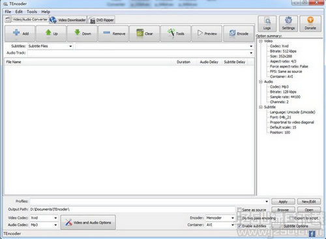Open the Video Codec dropdown
This screenshot has width=326, height=239.
[44, 218]
